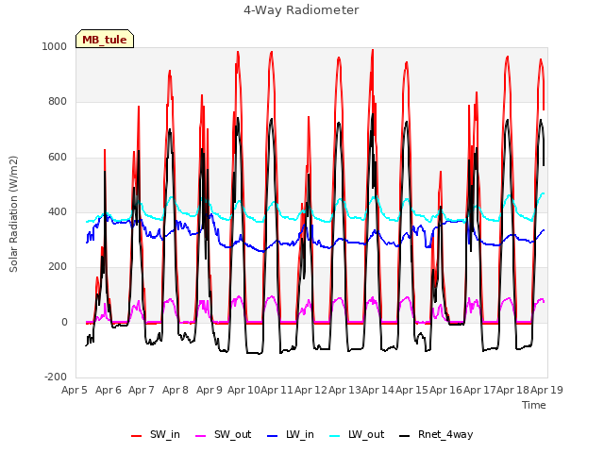604x453 pixels.
Task: Click the Apr 11 x-axis label
Action: 277,390
